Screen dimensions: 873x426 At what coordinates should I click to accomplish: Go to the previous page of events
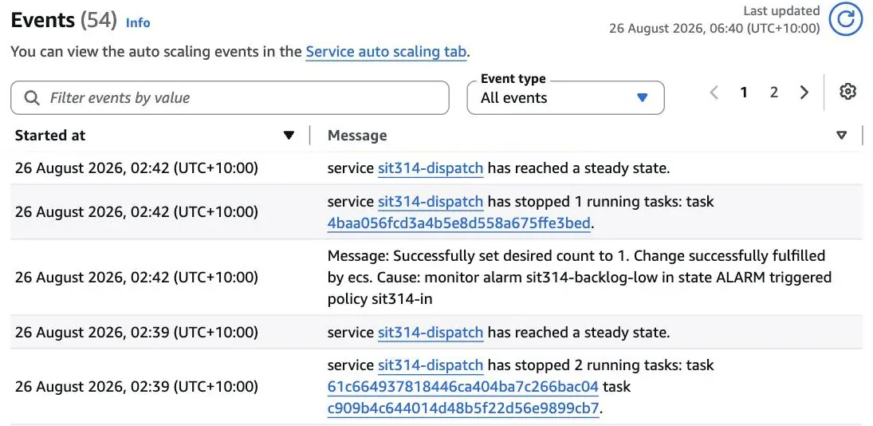point(714,92)
